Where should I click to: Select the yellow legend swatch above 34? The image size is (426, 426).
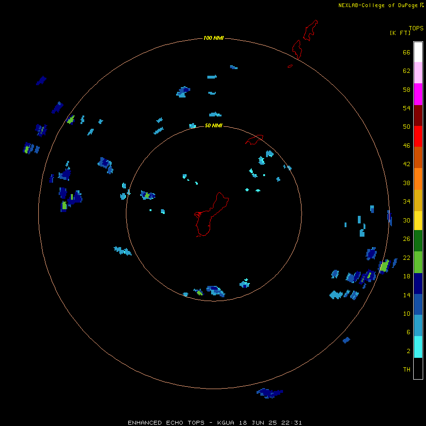[418, 221]
